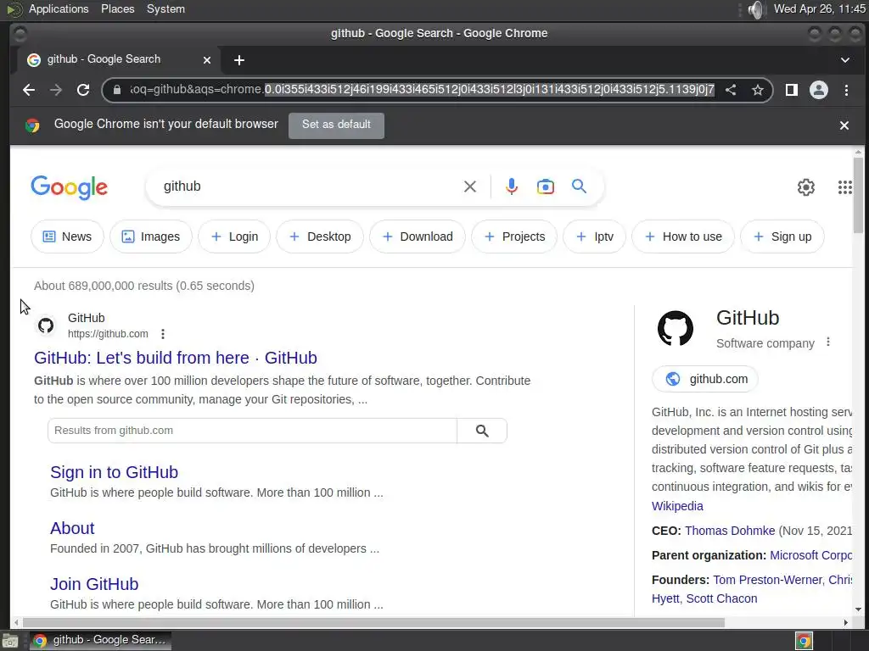Image resolution: width=869 pixels, height=651 pixels.
Task: Click the clock showing Wed Apr 26
Action: 819,8
